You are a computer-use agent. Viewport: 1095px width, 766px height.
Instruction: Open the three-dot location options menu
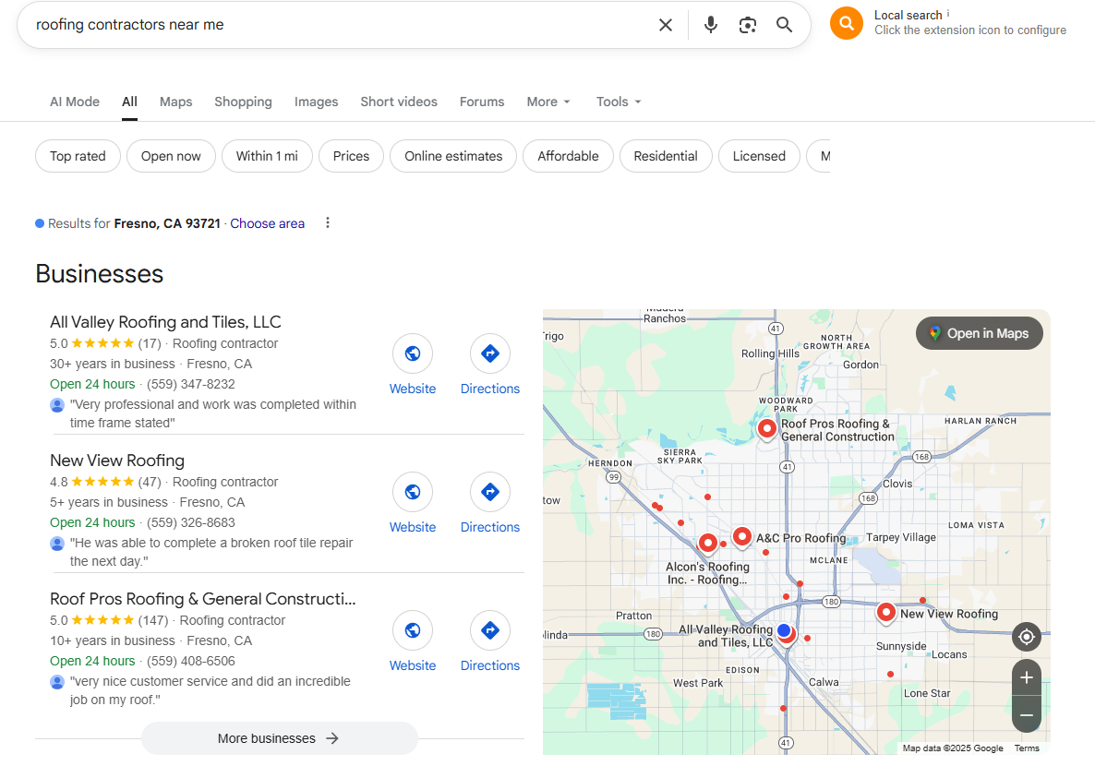pyautogui.click(x=327, y=223)
